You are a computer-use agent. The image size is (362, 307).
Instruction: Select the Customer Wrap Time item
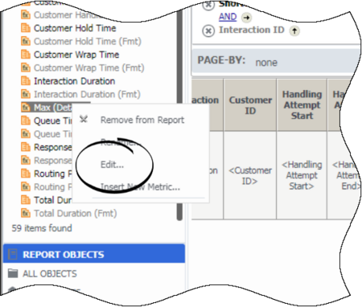click(76, 55)
